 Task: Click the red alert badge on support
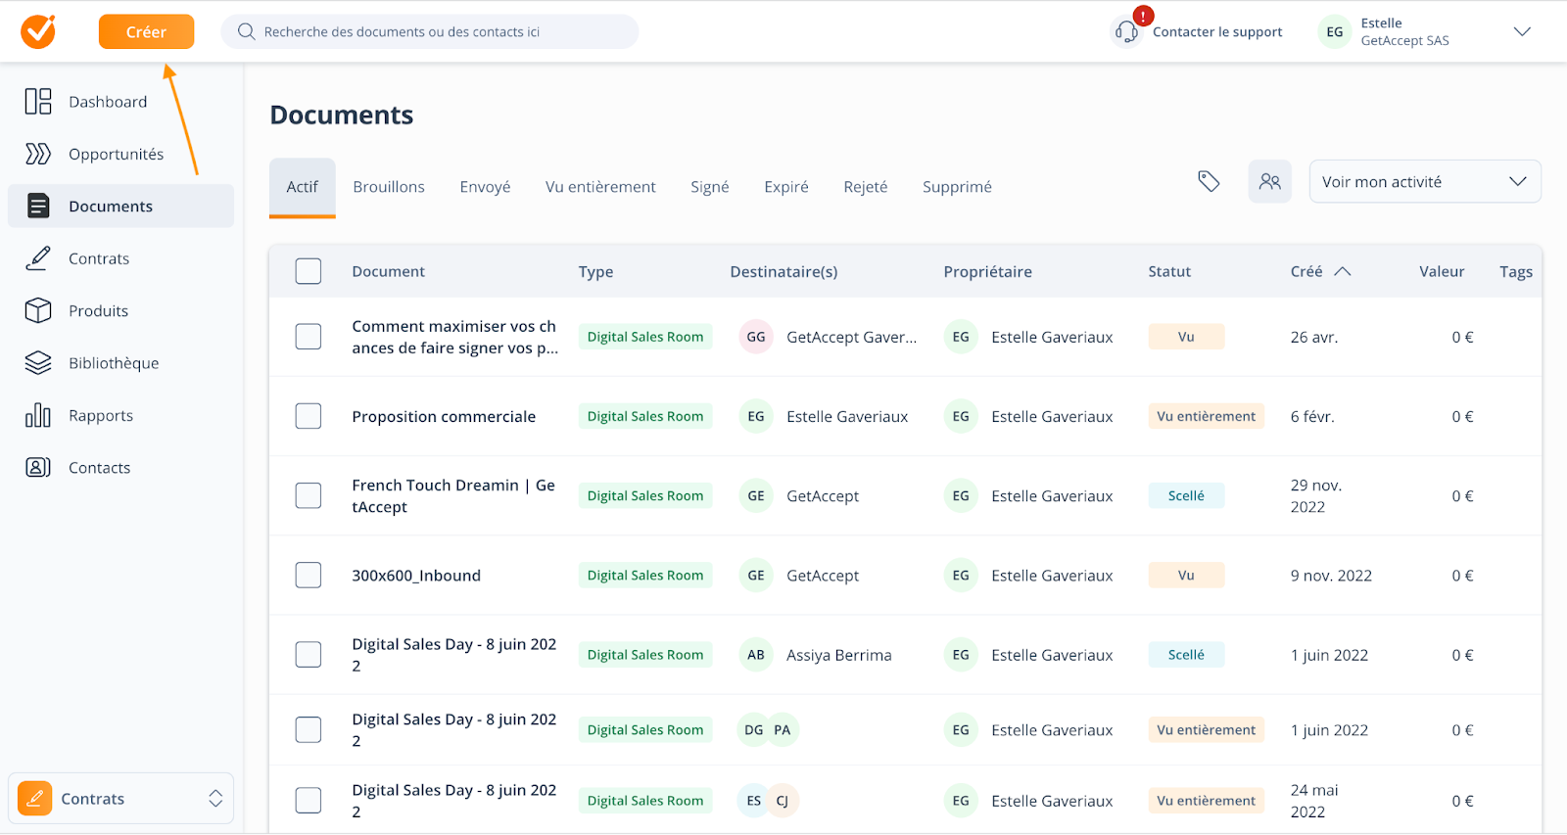coord(1143,16)
